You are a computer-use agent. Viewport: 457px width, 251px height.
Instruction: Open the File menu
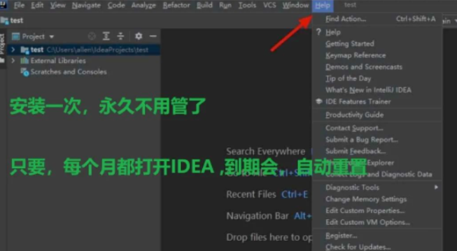point(19,5)
